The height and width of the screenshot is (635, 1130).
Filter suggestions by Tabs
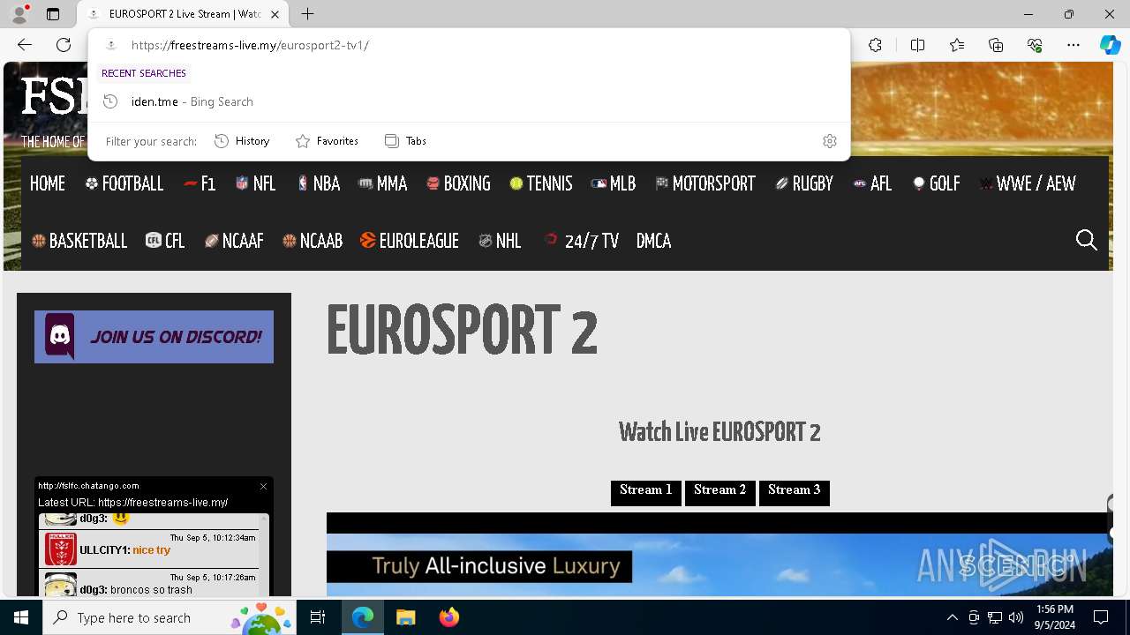point(405,141)
